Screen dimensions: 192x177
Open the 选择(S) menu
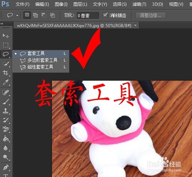click(120, 4)
